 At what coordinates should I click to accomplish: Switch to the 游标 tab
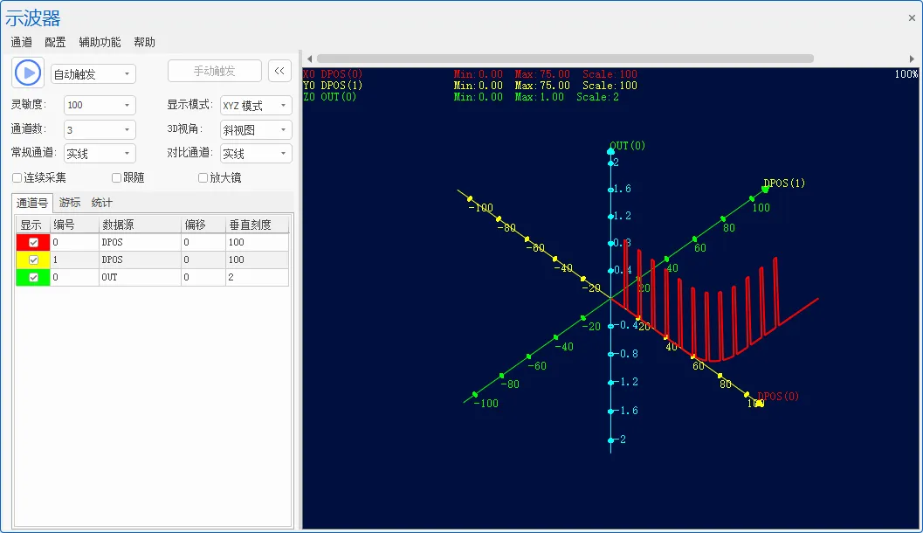70,203
